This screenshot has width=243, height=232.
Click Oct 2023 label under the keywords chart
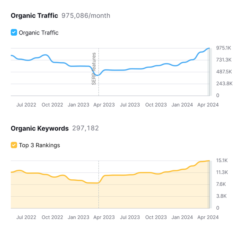pyautogui.click(x=156, y=217)
